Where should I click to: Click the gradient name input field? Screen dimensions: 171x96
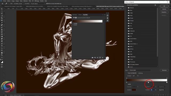pyautogui.click(x=140, y=70)
